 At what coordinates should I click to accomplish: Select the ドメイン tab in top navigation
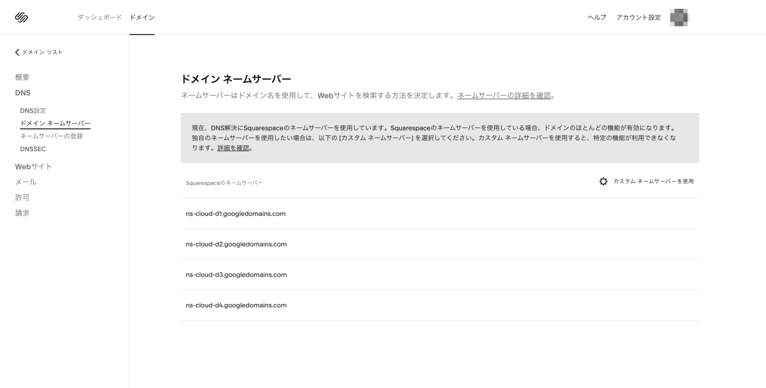(x=142, y=17)
